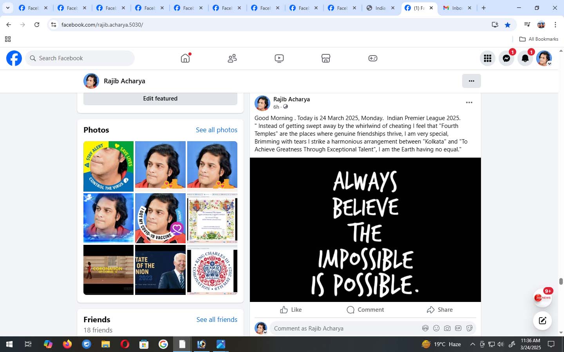Viewport: 564px width, 352px height.
Task: Open post options three-dot menu
Action: (x=469, y=102)
